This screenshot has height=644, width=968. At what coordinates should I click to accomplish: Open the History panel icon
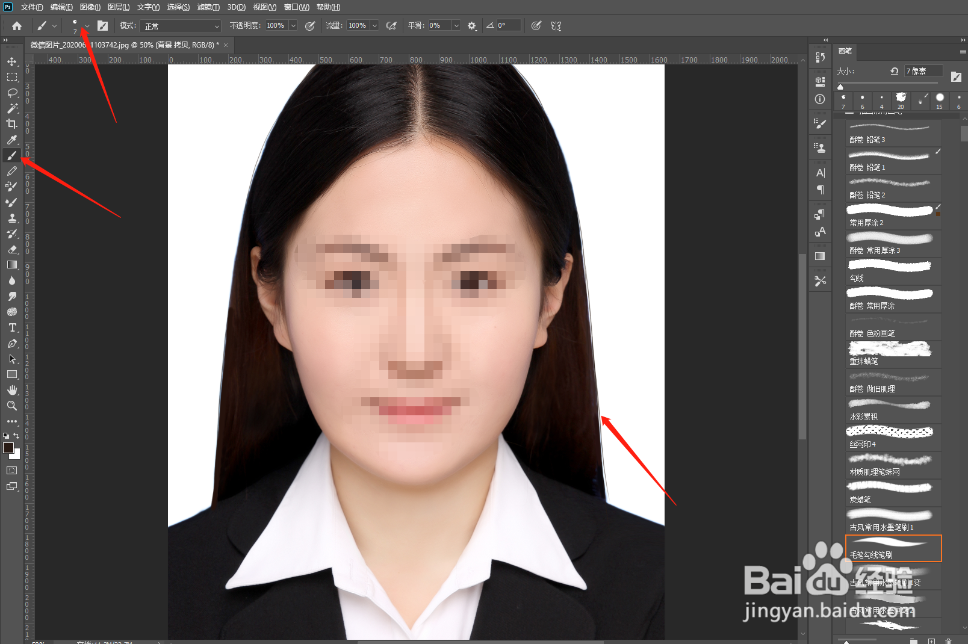820,57
